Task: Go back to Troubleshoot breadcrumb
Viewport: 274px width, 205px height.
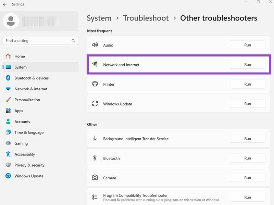Action: pyautogui.click(x=146, y=18)
